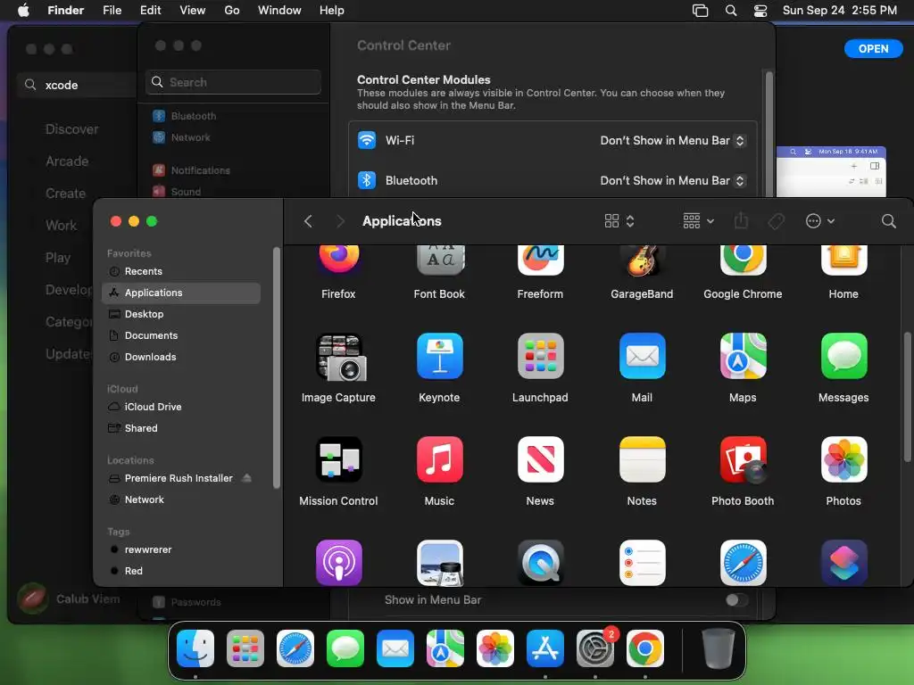Click the Finder search magnifier icon

point(888,221)
